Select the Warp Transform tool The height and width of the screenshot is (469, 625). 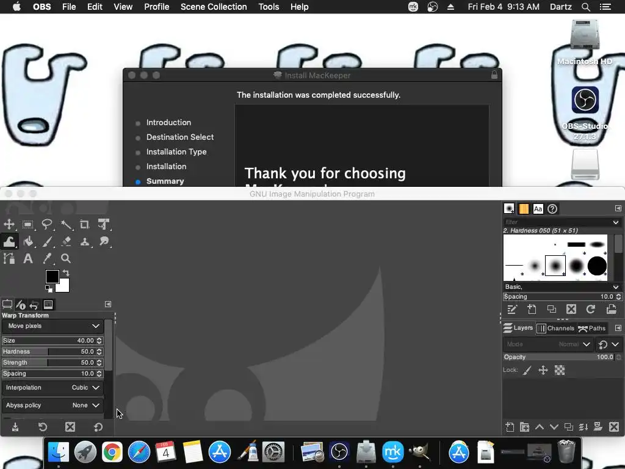point(9,241)
